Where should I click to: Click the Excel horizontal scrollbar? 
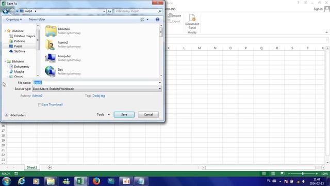(x=260, y=167)
